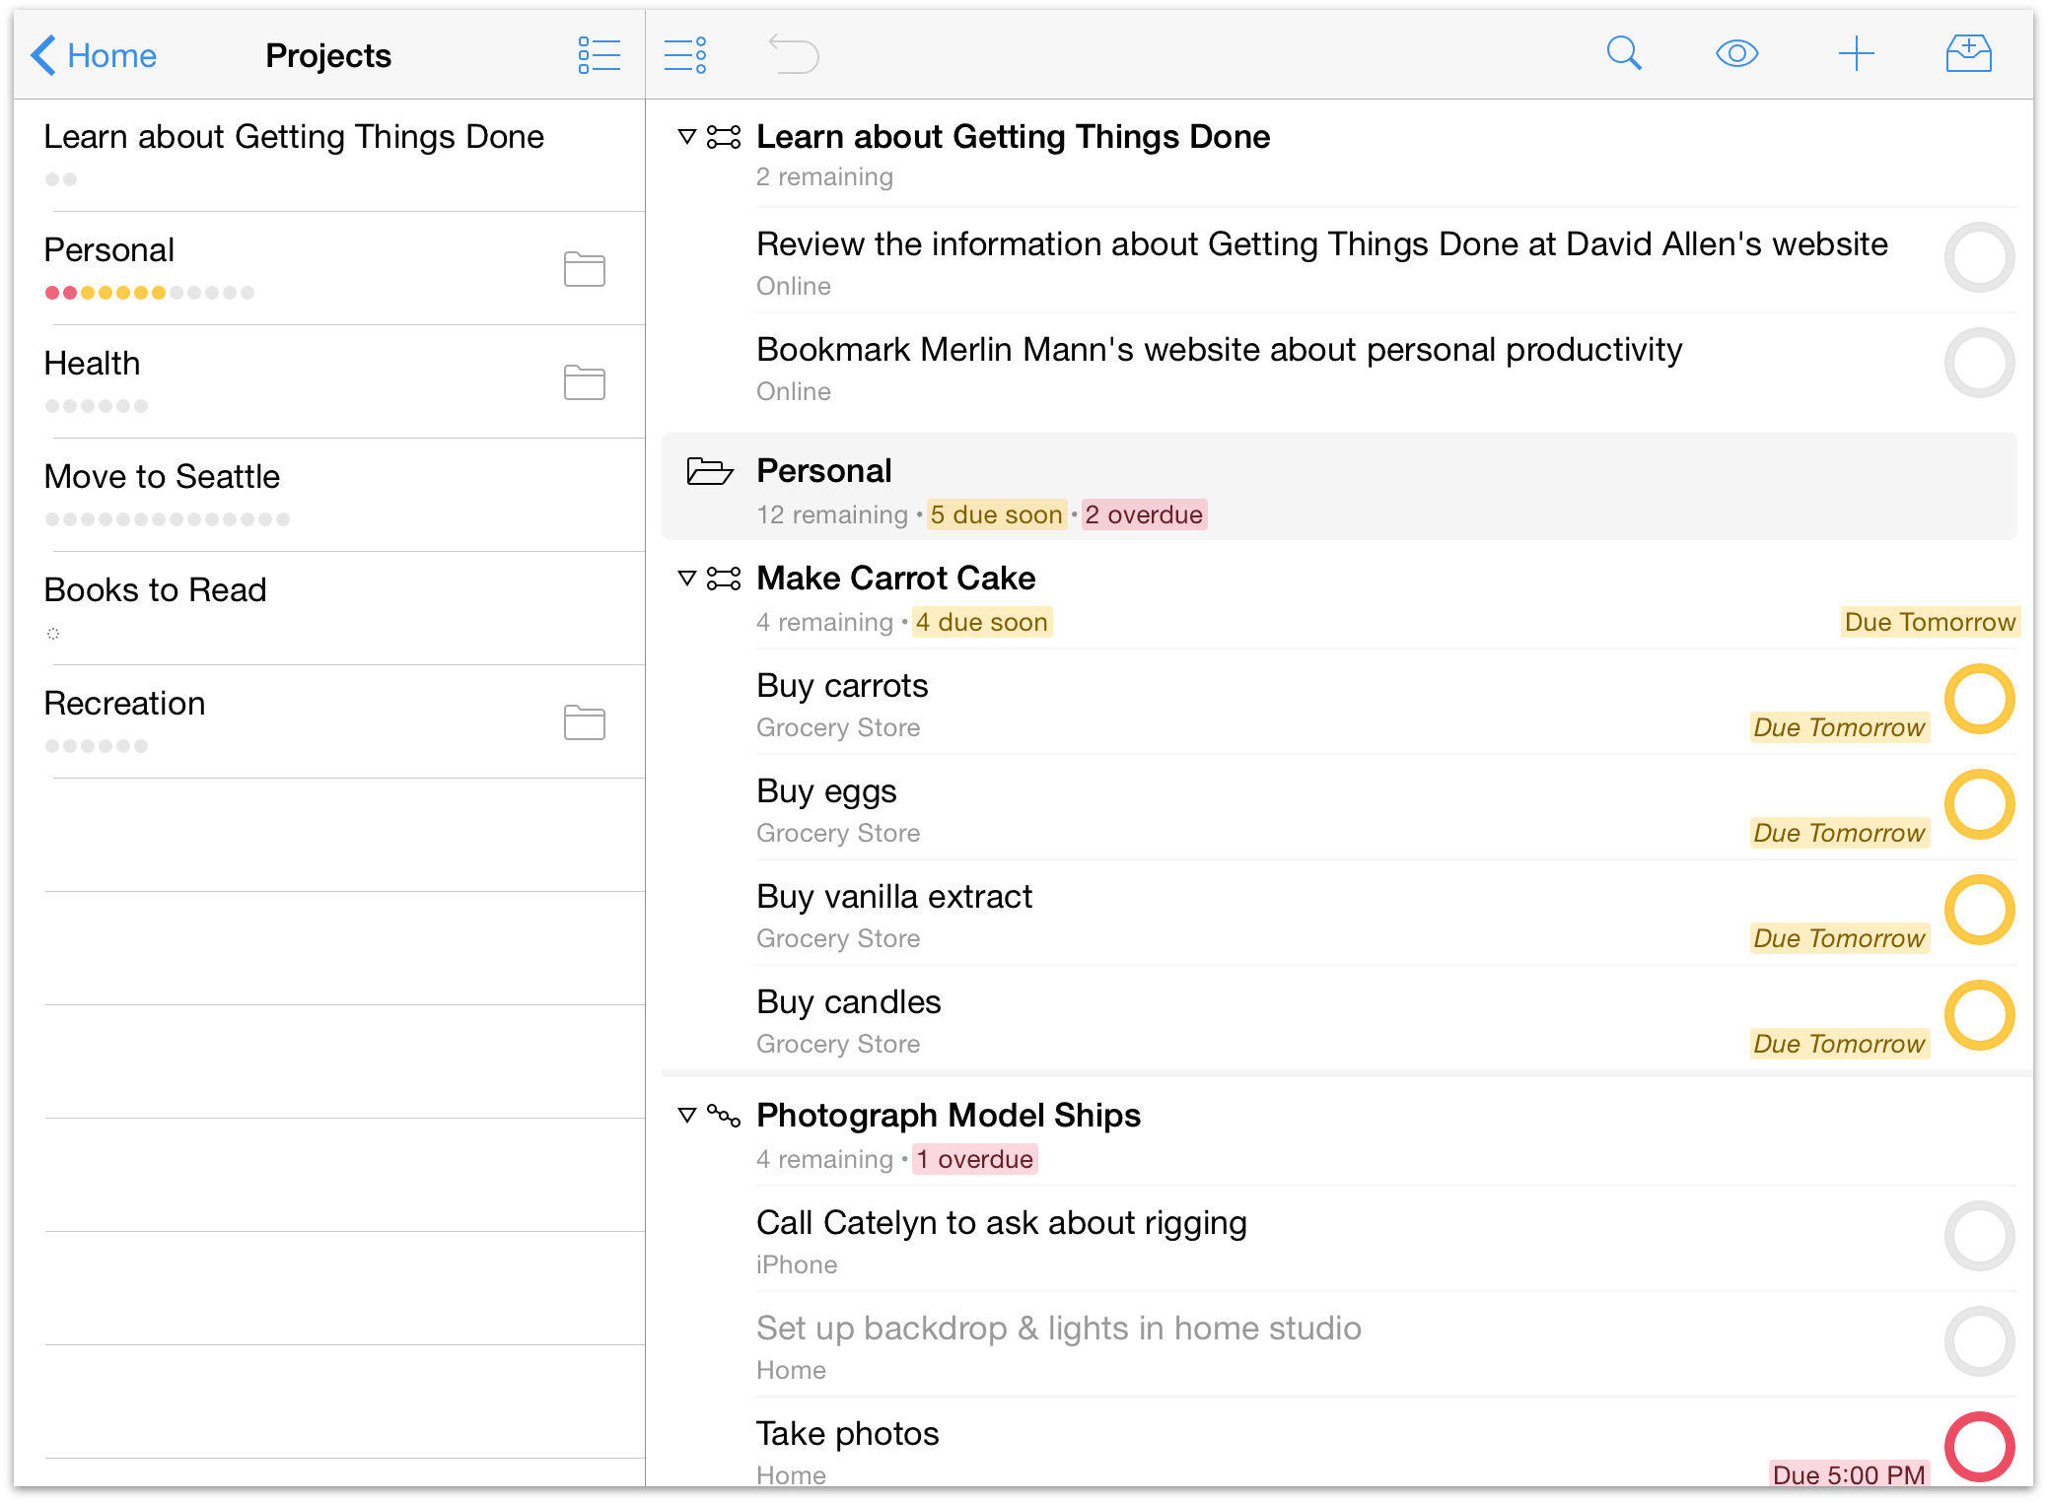
Task: Open the Buy vanilla extract task
Action: [x=893, y=897]
